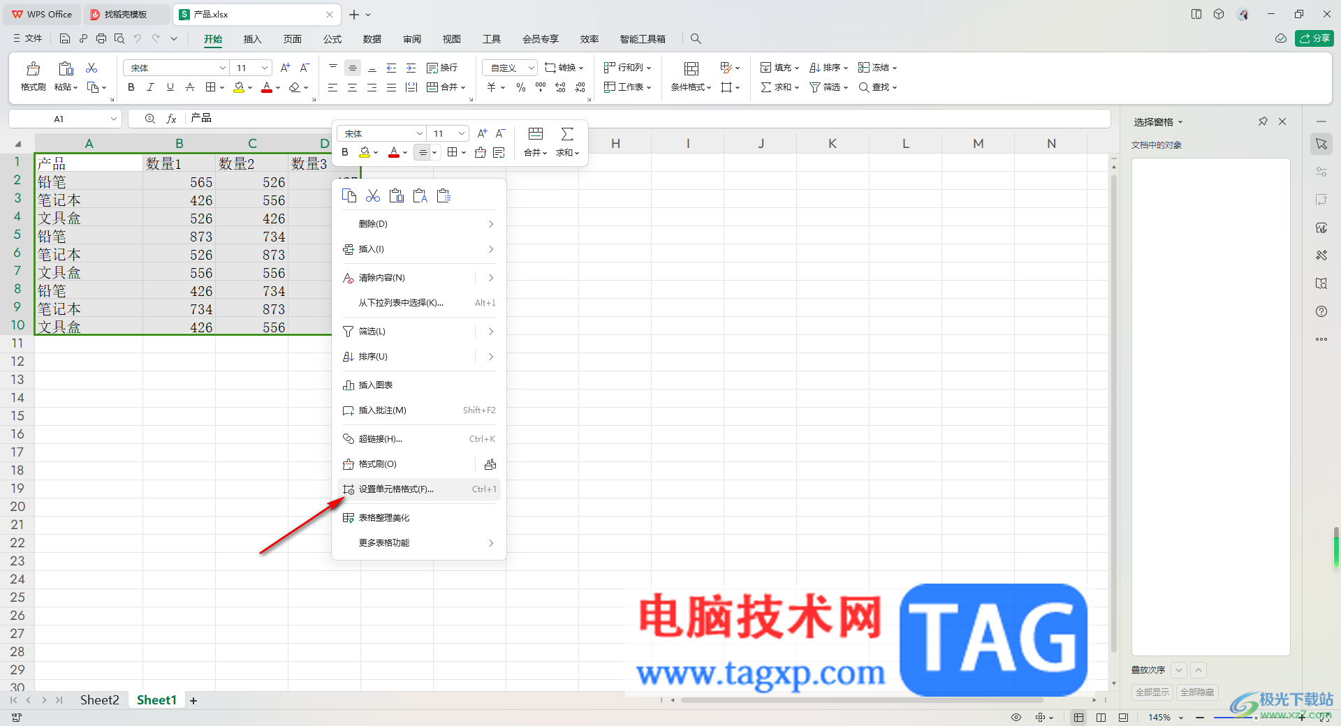
Task: Open the 找稻壳模板 tab
Action: click(x=126, y=14)
